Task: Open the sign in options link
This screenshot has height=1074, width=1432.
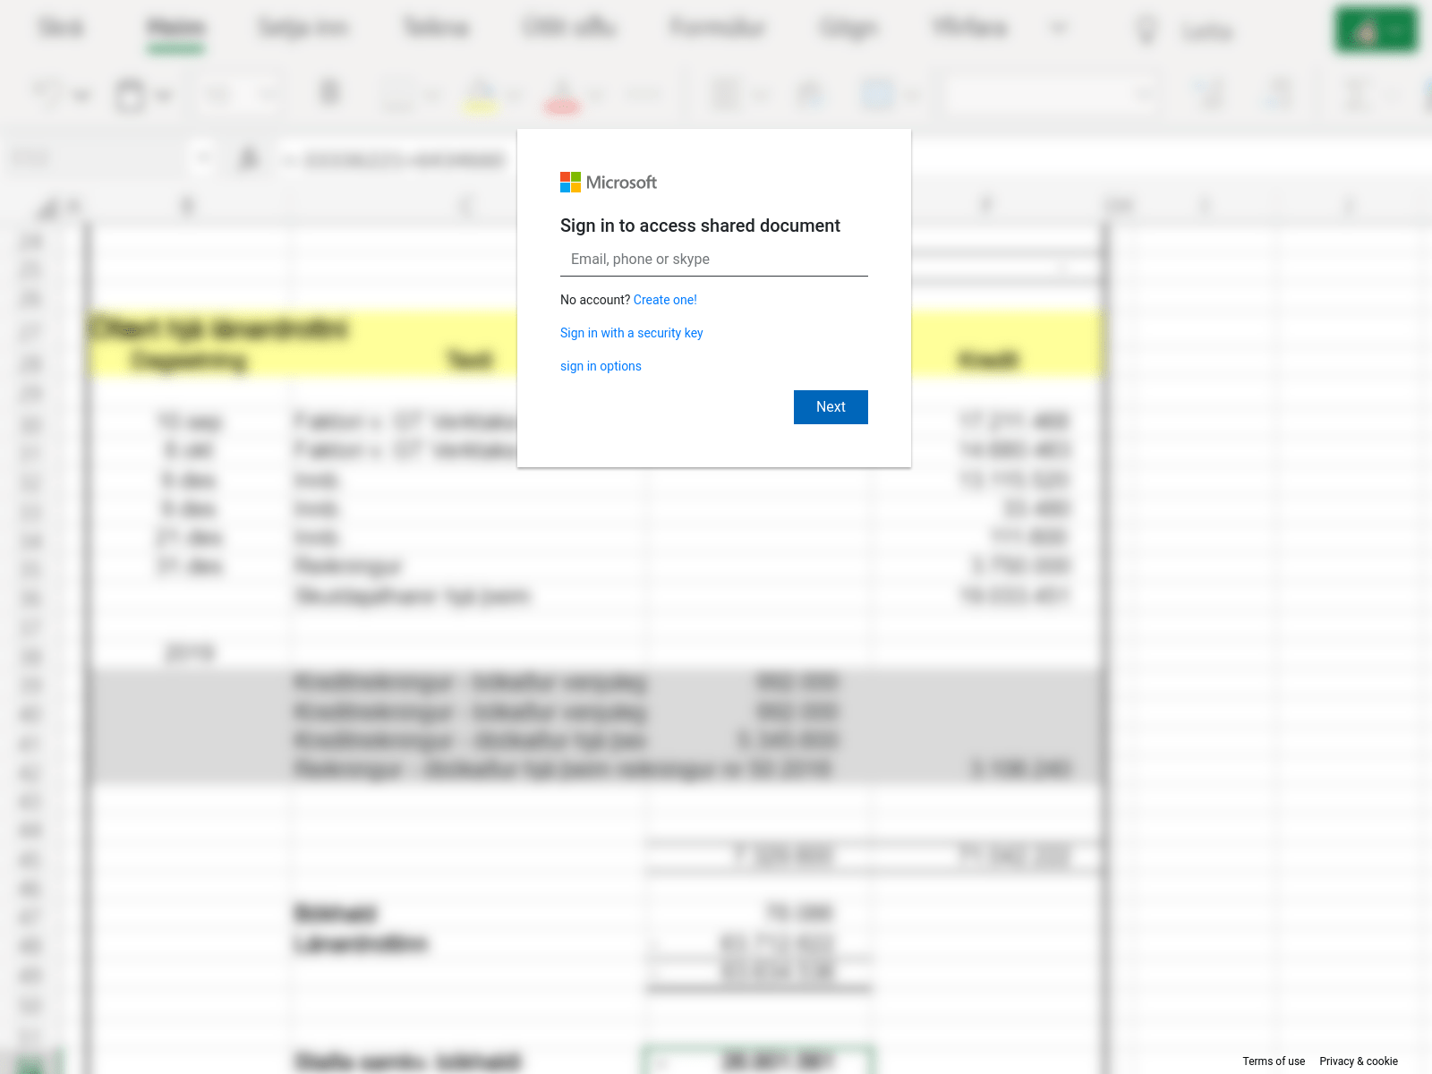Action: click(x=601, y=366)
